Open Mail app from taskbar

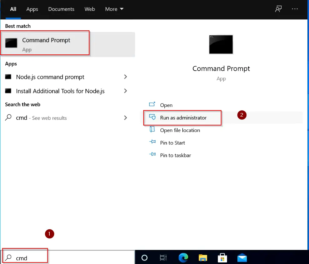click(242, 258)
